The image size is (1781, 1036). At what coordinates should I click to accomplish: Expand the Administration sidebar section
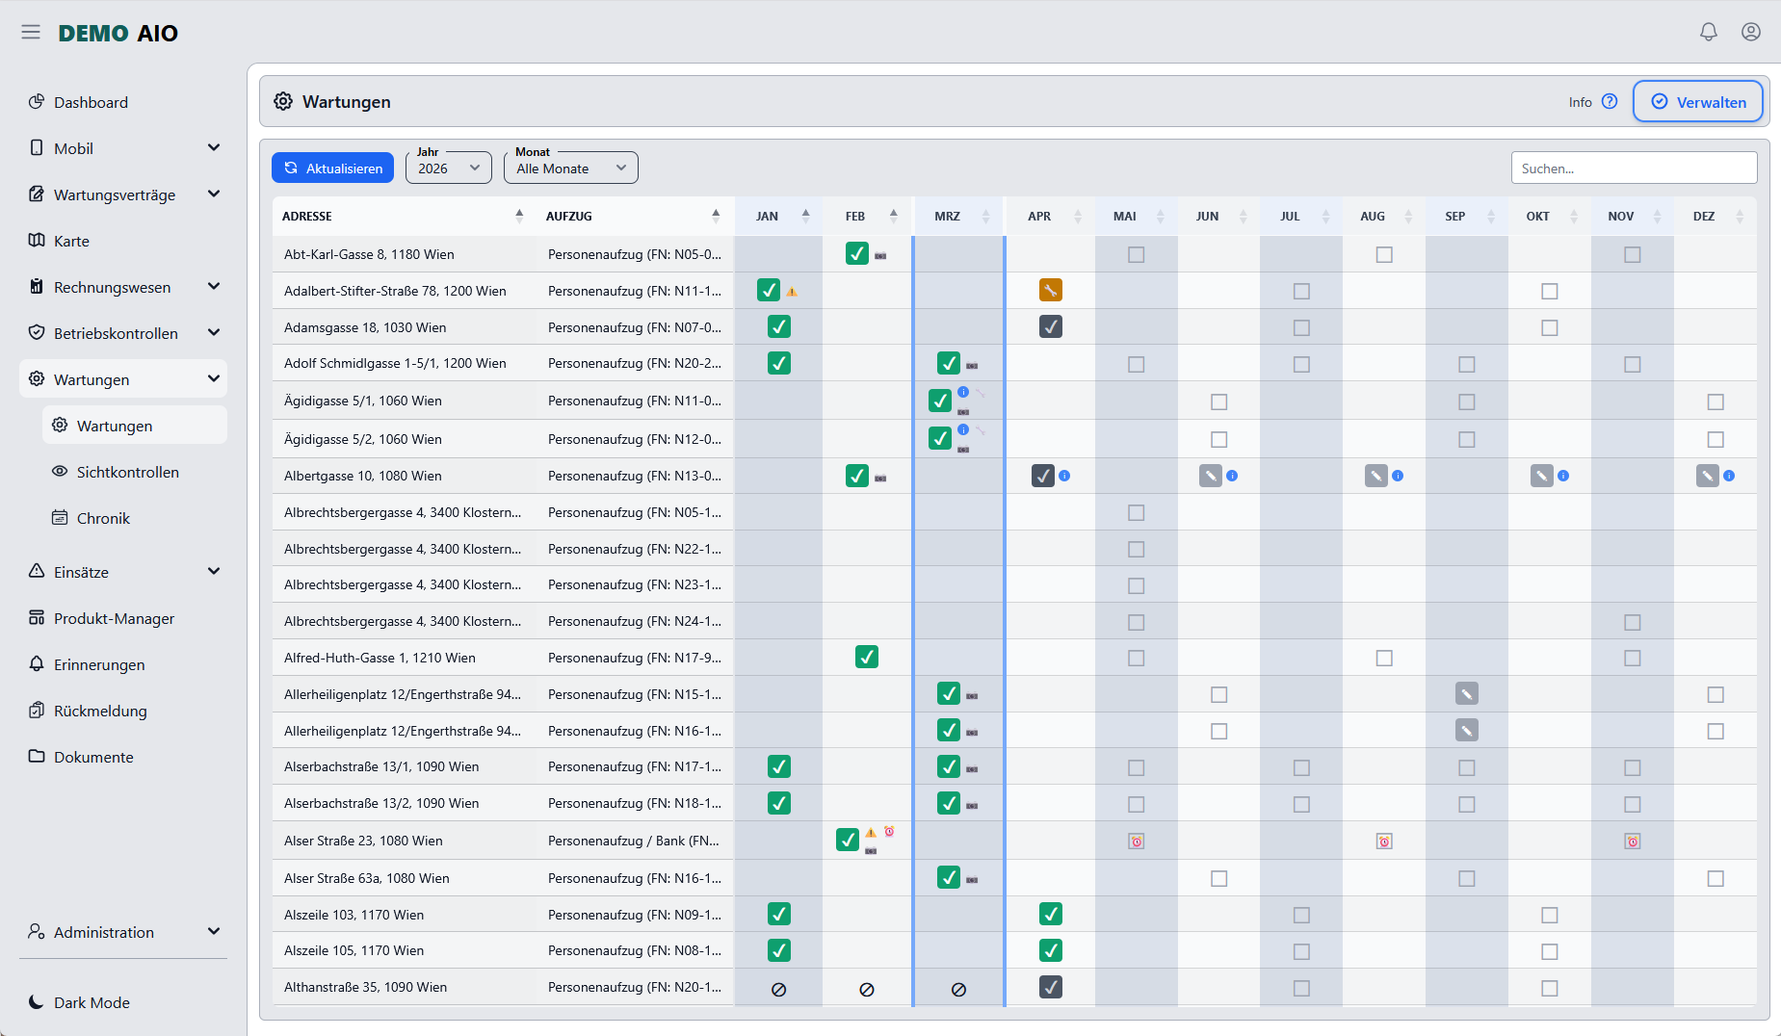[123, 932]
